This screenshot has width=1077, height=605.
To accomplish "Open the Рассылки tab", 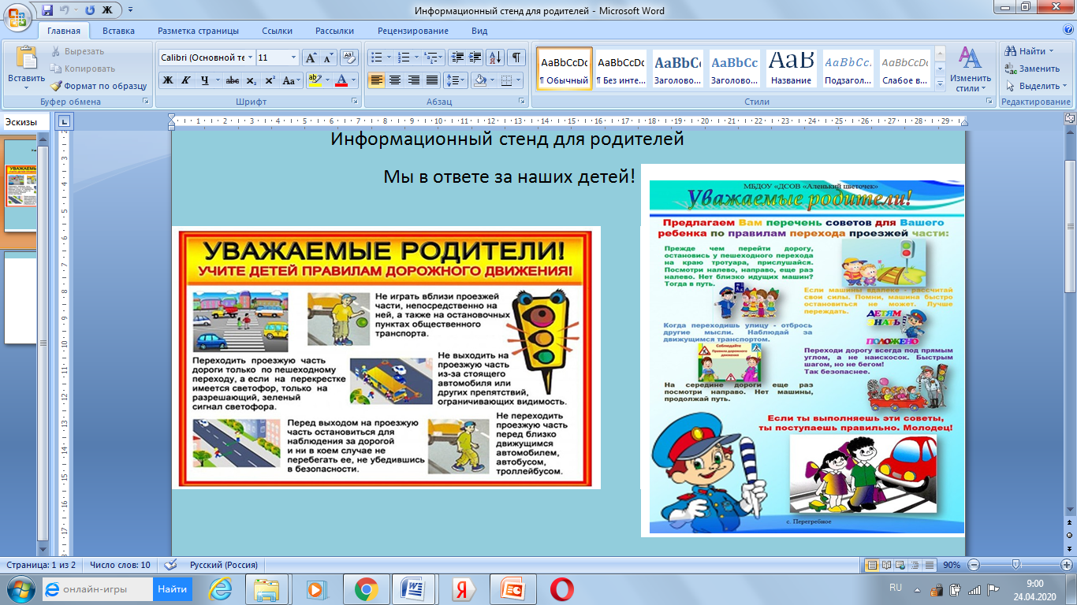I will [334, 31].
